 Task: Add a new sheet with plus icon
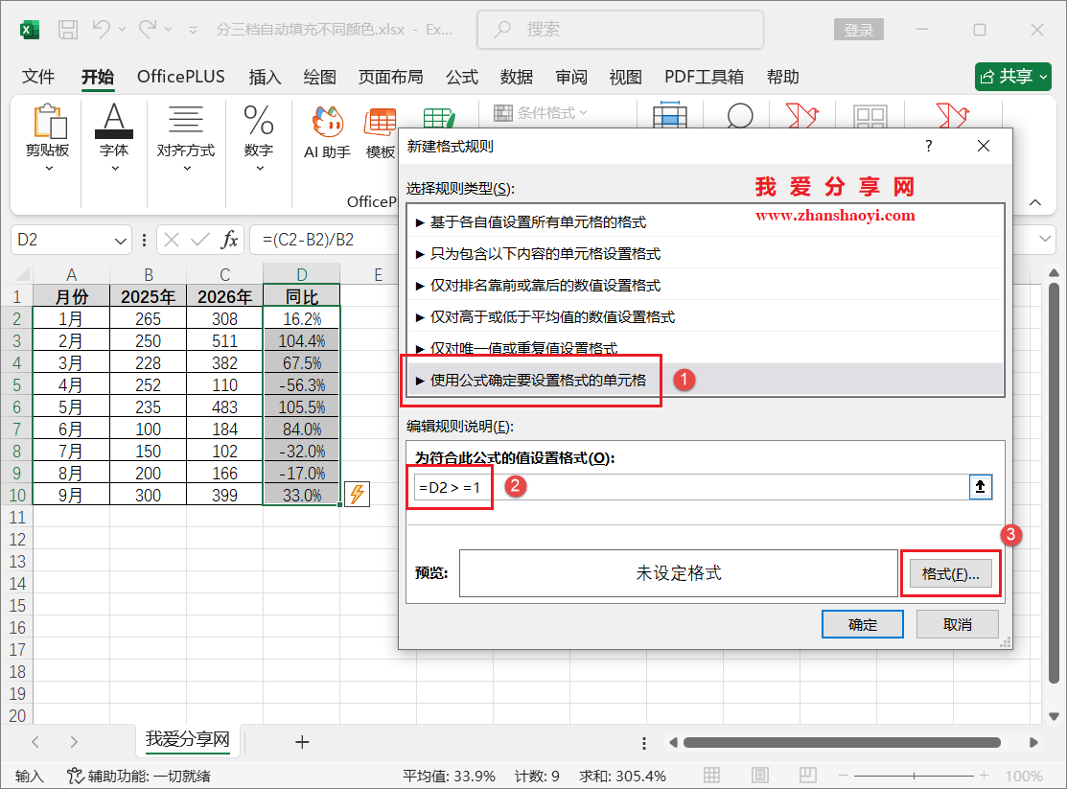(x=302, y=742)
